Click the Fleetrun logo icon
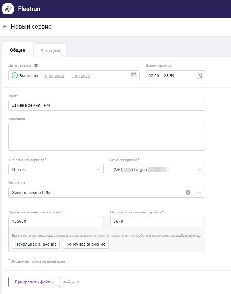The width and height of the screenshot is (231, 294). [8, 9]
